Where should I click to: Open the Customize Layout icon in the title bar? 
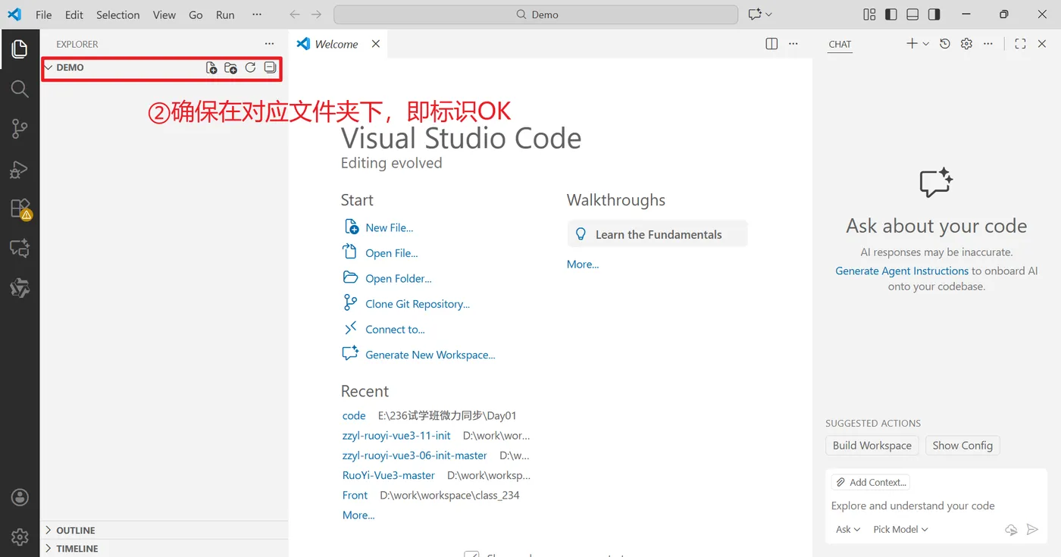[869, 14]
